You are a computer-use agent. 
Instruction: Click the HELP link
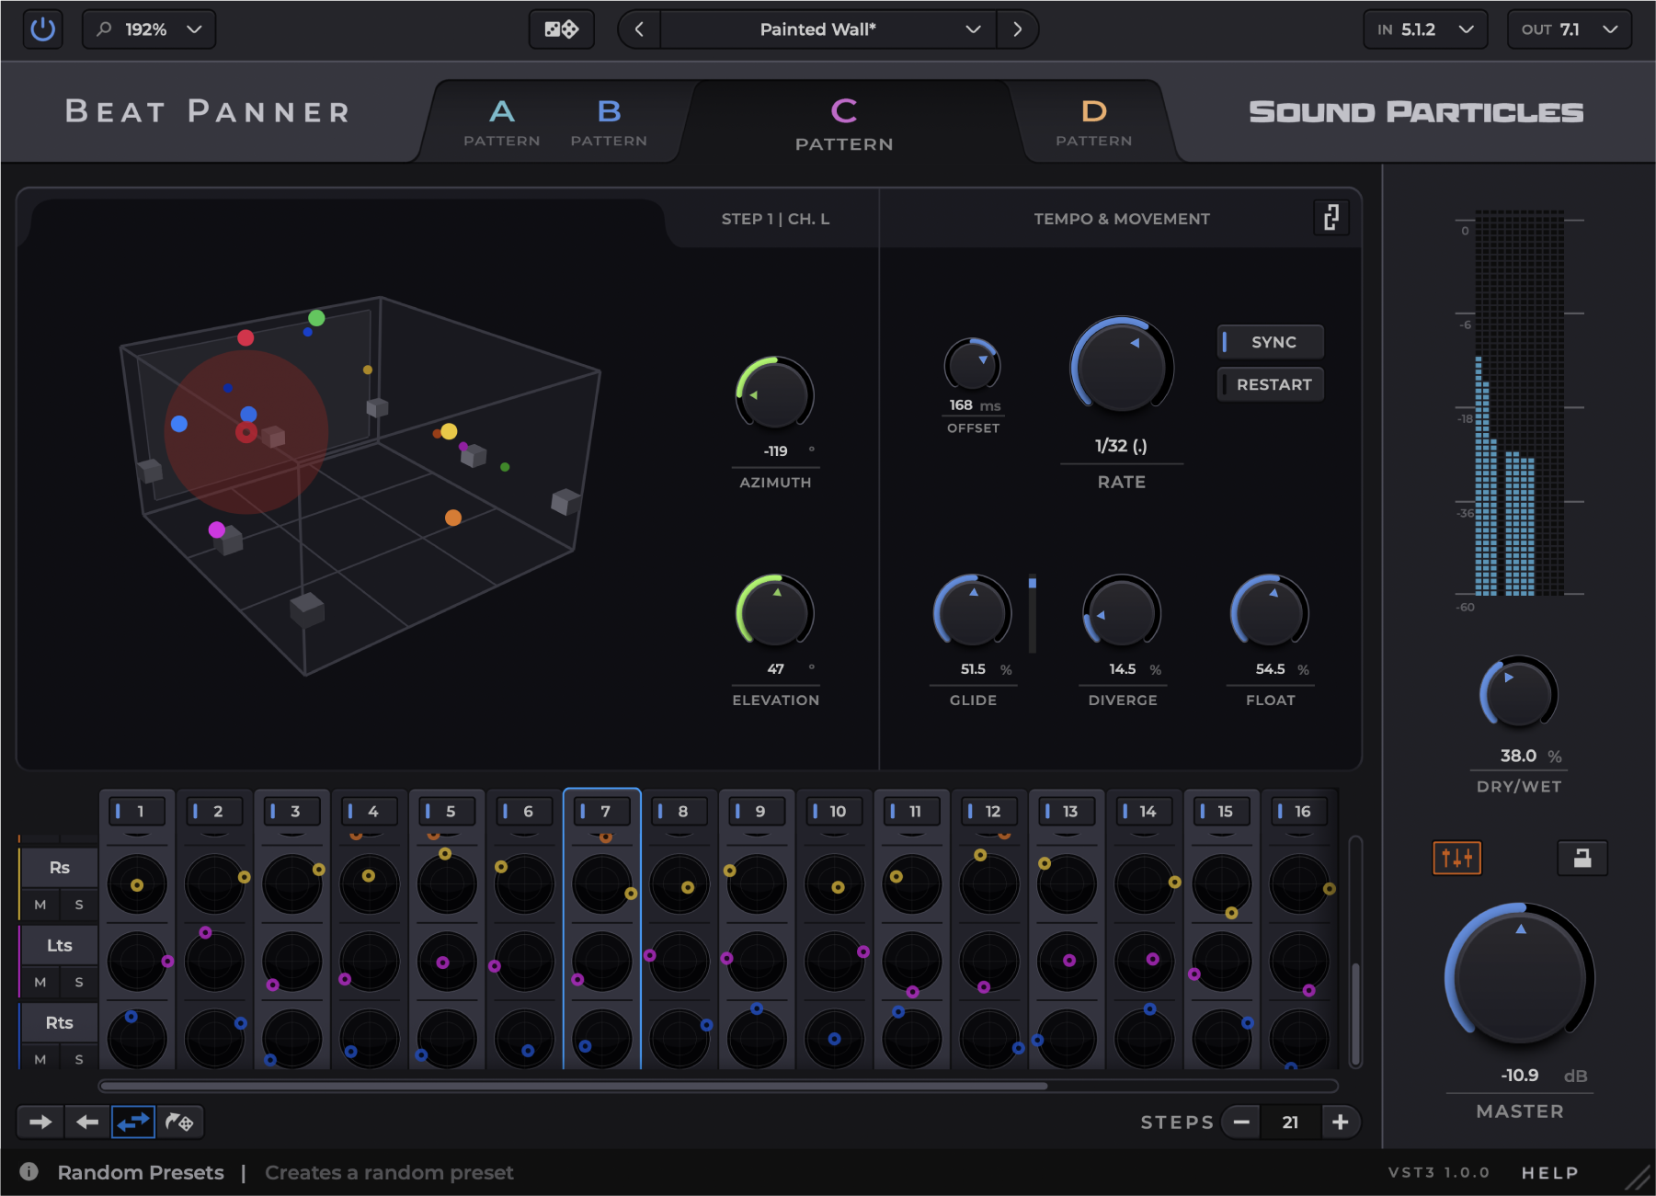pyautogui.click(x=1549, y=1172)
